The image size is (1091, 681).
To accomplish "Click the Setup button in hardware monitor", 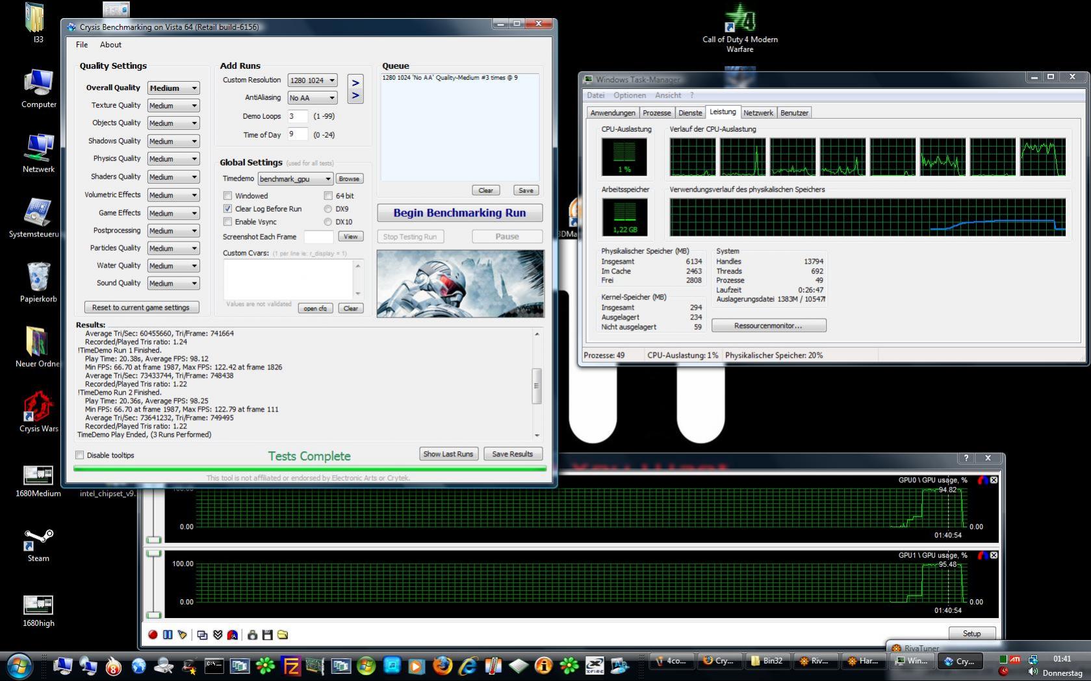I will point(971,634).
